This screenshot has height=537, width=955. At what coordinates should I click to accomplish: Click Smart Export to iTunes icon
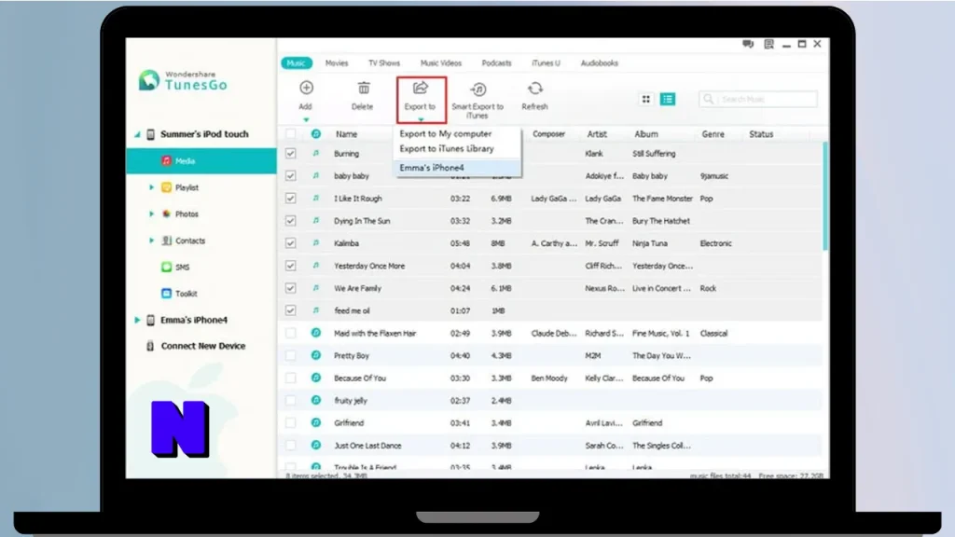coord(478,89)
